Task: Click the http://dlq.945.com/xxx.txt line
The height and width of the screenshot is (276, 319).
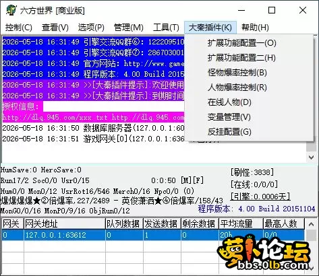Action: [x=93, y=117]
